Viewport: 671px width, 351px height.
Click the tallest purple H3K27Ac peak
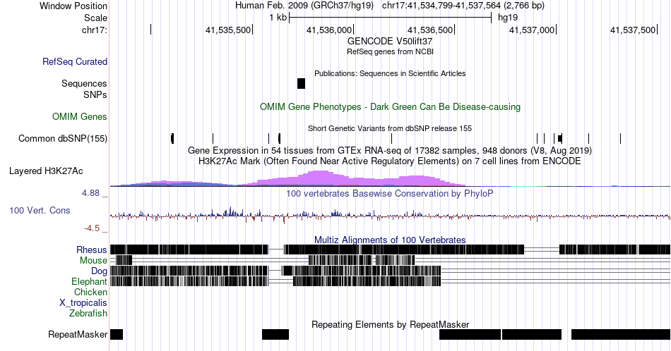click(x=319, y=178)
